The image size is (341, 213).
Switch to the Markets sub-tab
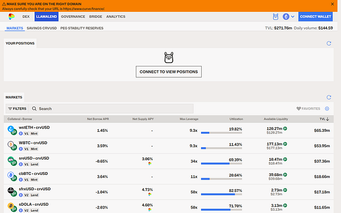point(15,28)
